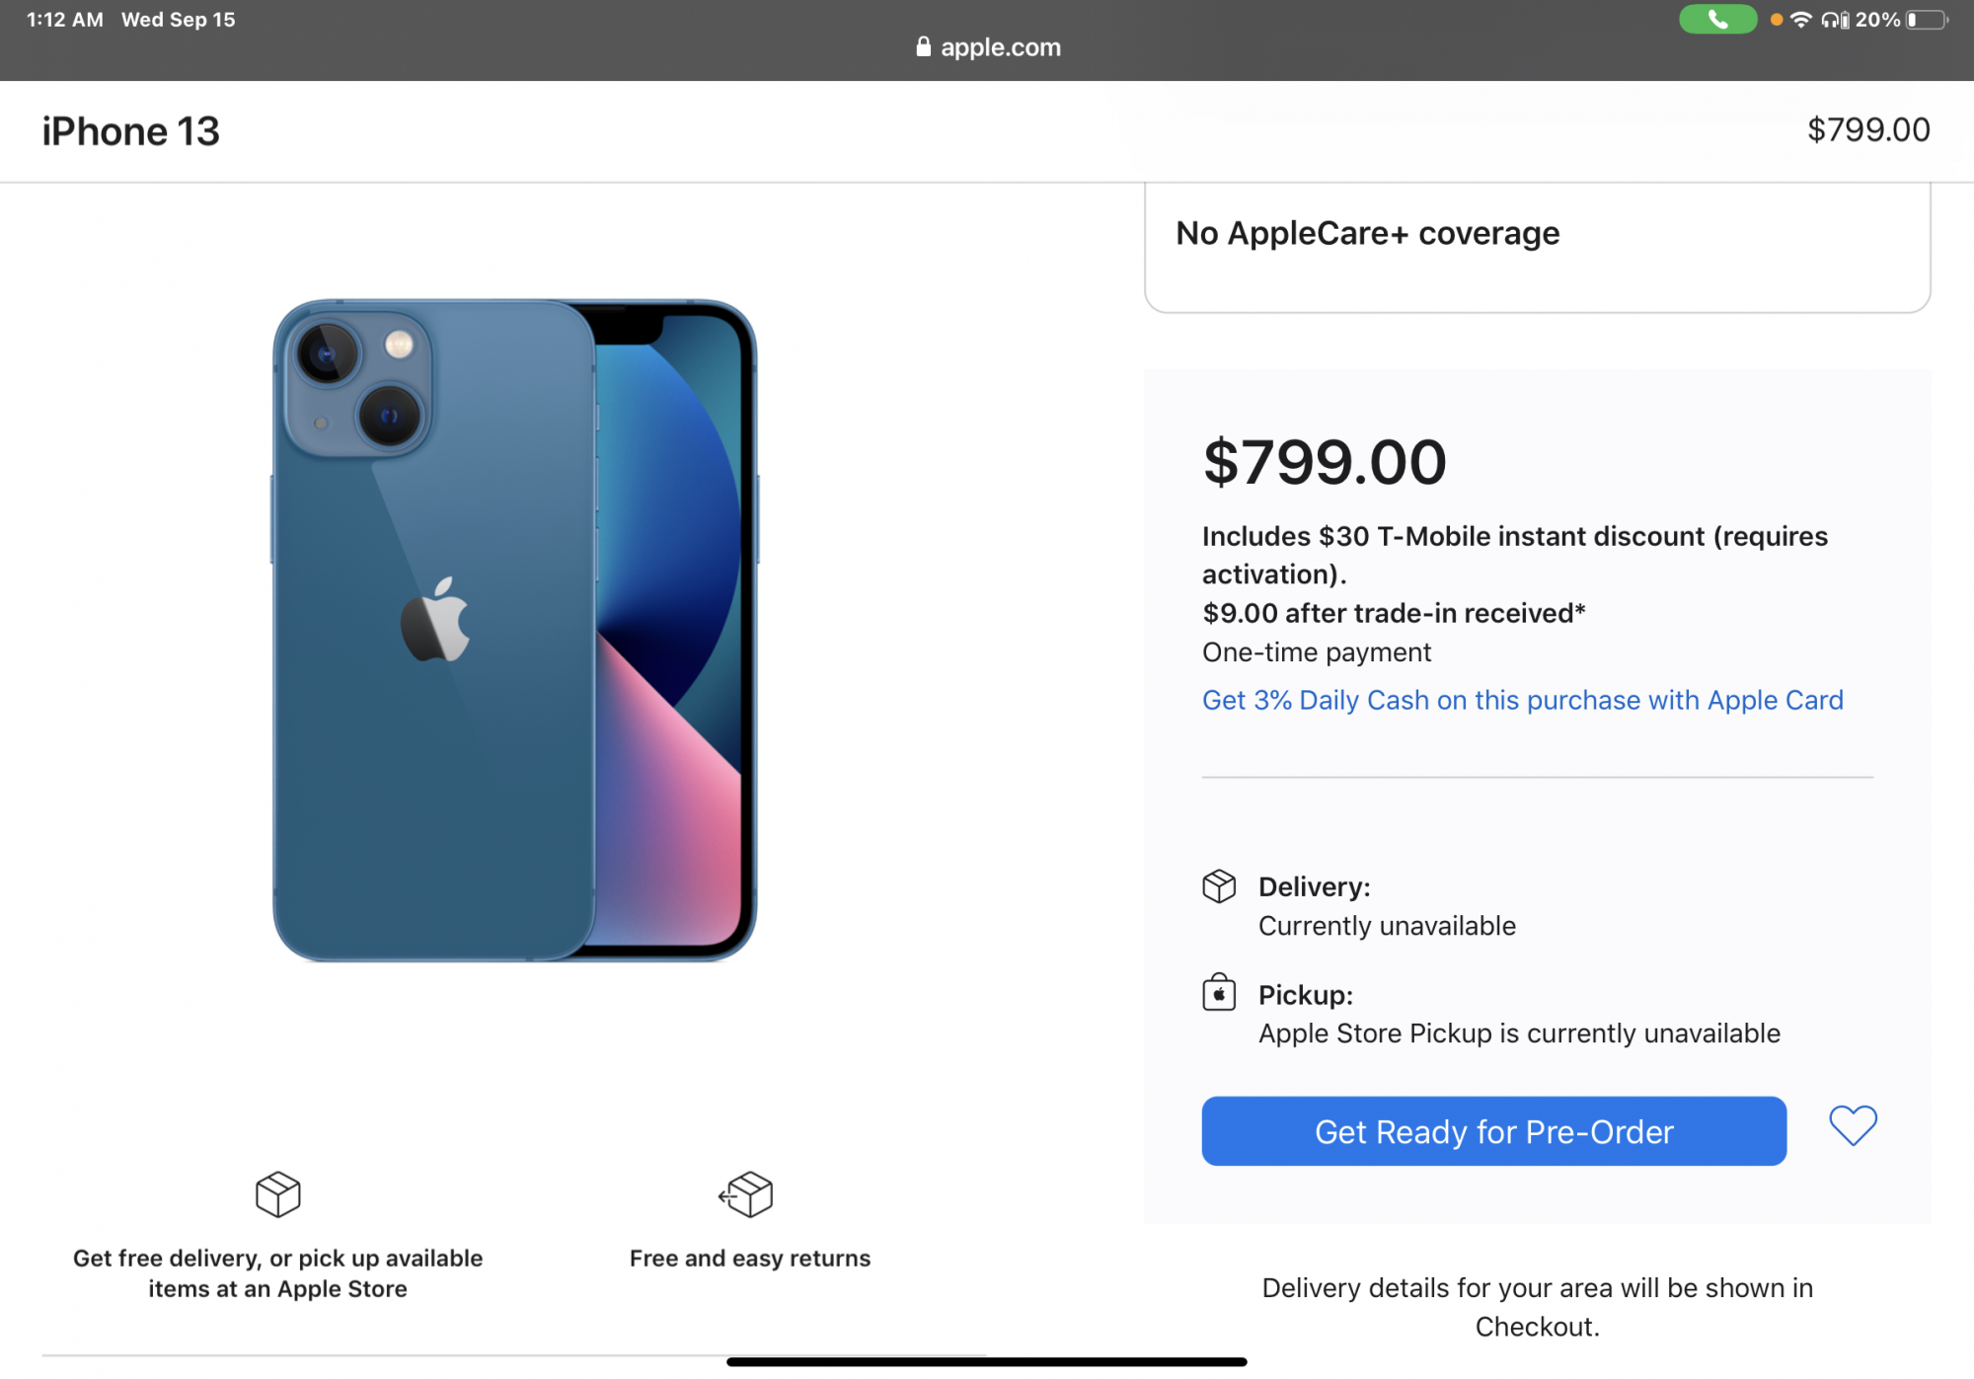Viewport: 1974px width, 1379px height.
Task: Click the easy returns box icon
Action: click(x=747, y=1194)
